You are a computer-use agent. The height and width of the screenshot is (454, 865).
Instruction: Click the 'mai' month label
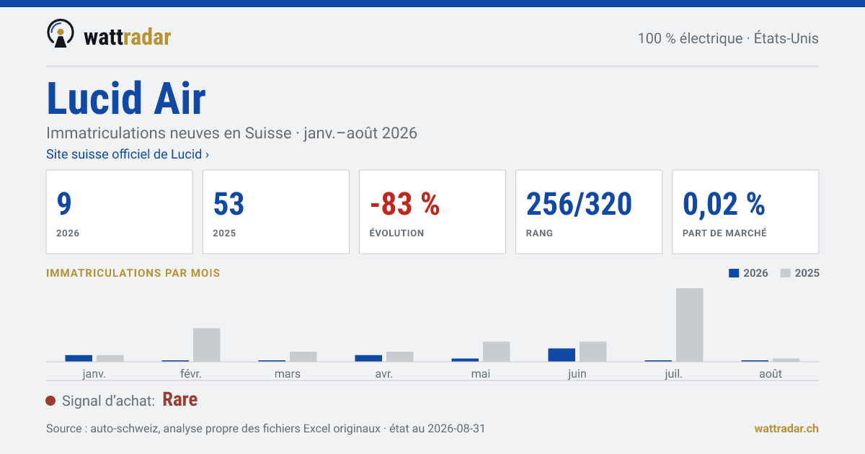coord(481,373)
